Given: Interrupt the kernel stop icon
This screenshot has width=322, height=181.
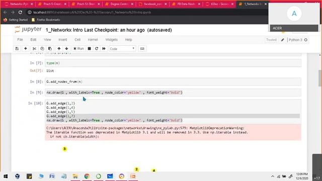Looking at the screenshot, I should click(90, 49).
